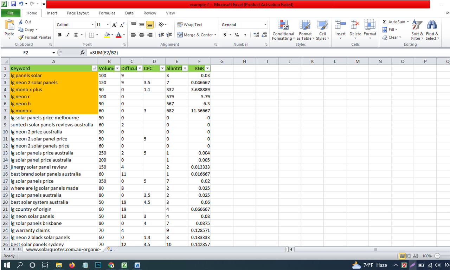The image size is (450, 270).
Task: Open the filter dropdown on the Volume column
Action: (117, 68)
